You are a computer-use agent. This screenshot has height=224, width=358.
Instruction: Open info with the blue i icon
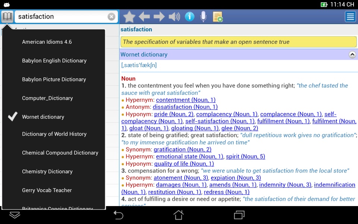pos(189,17)
